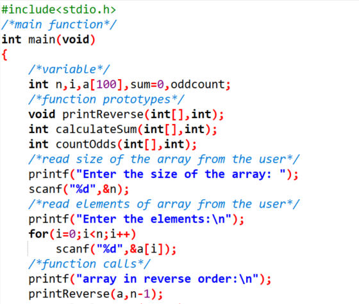359x304 pixels.
Task: Click the '/*variable*/' comment
Action: [x=69, y=69]
